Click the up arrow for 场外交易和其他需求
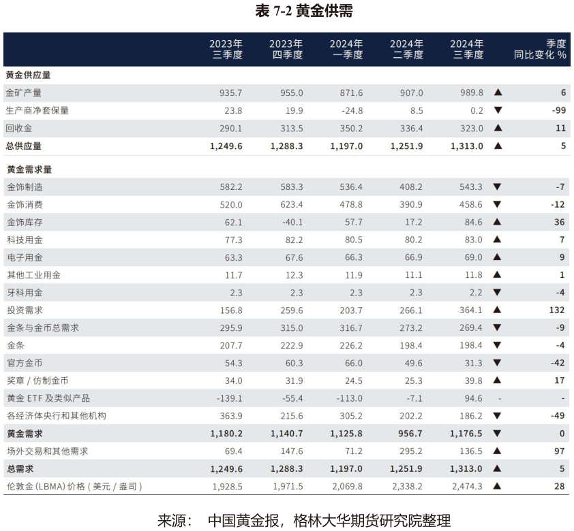 pos(498,451)
